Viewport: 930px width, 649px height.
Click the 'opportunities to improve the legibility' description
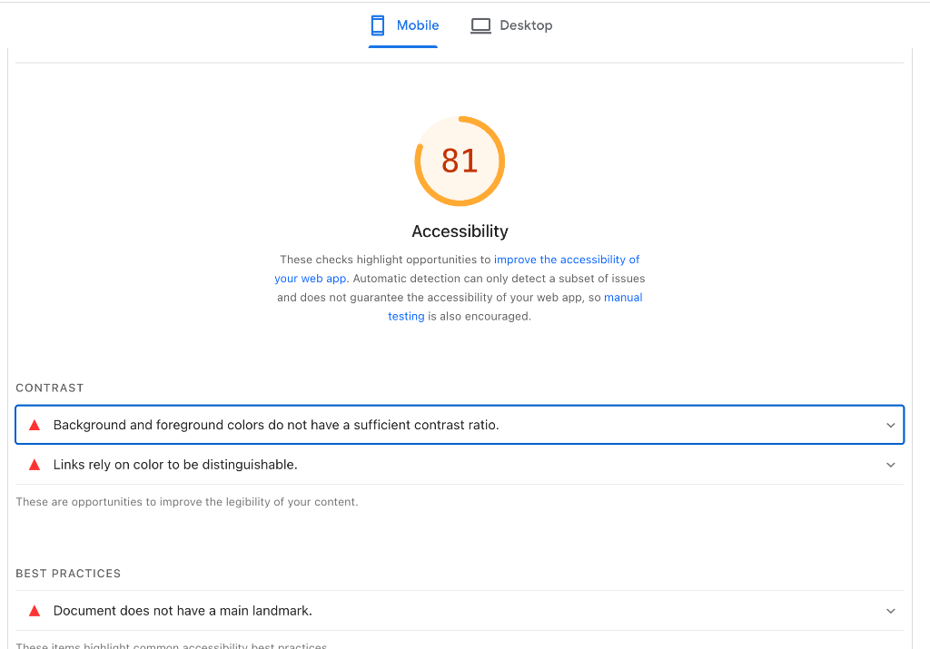click(187, 502)
